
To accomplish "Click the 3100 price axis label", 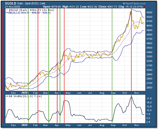I will (x=149, y=65).
